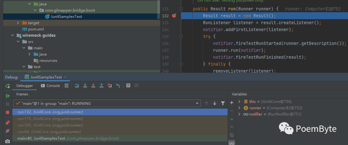Click the Trace Current Stream Chain icon
The height and width of the screenshot is (145, 348).
coord(137,86)
